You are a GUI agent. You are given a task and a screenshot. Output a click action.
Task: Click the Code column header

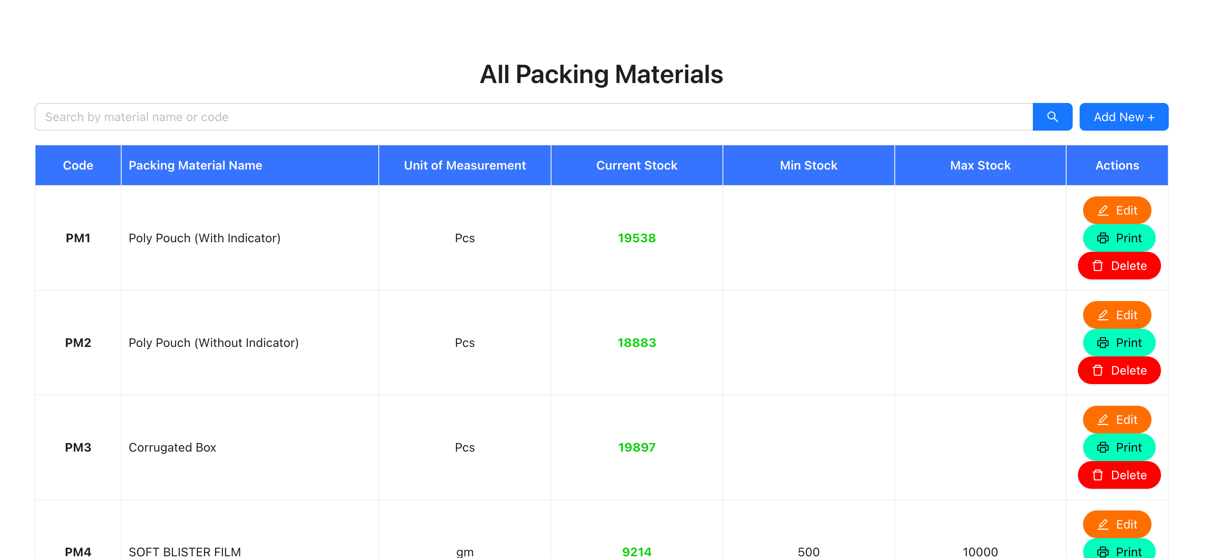78,165
